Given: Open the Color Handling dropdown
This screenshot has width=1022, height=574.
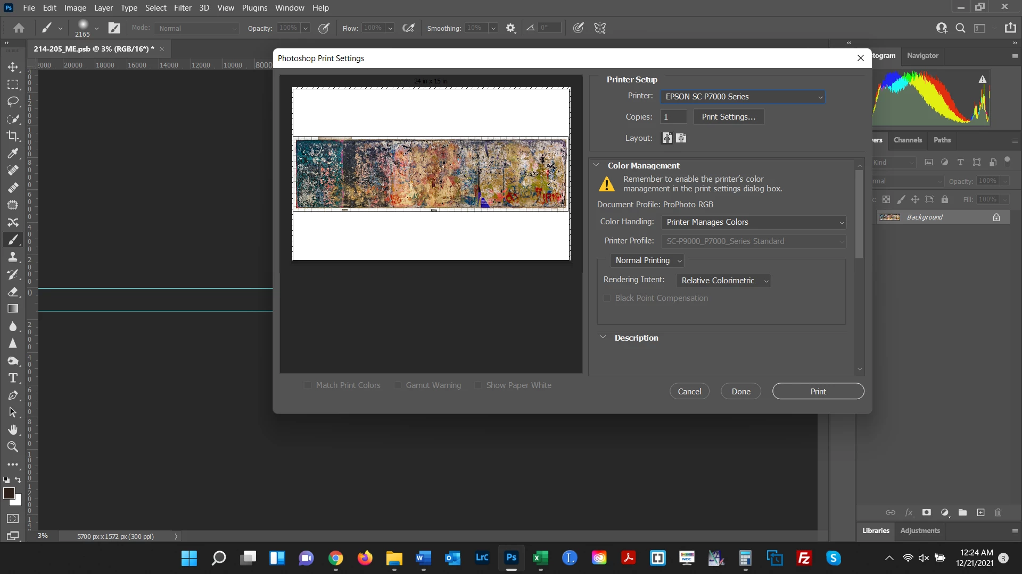Looking at the screenshot, I should [x=754, y=222].
